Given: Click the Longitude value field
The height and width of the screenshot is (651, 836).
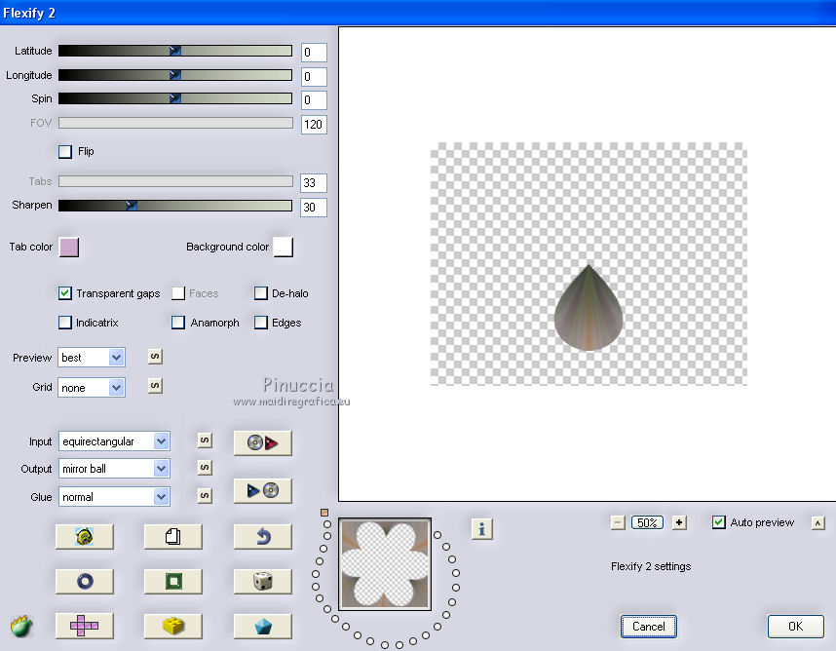Looking at the screenshot, I should pos(314,76).
